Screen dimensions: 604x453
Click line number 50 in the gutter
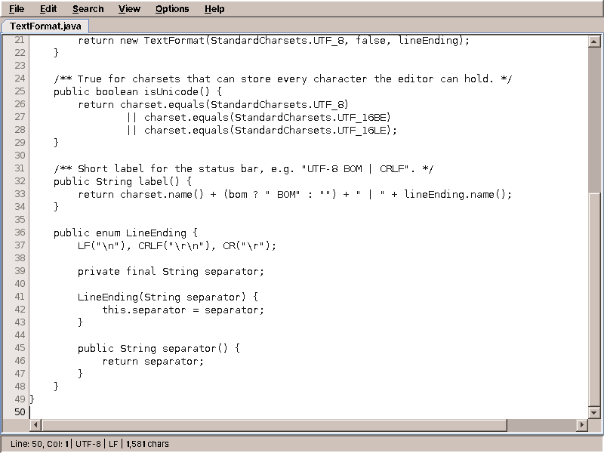pyautogui.click(x=20, y=411)
